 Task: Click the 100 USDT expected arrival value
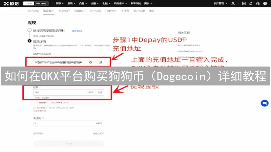[98, 133]
